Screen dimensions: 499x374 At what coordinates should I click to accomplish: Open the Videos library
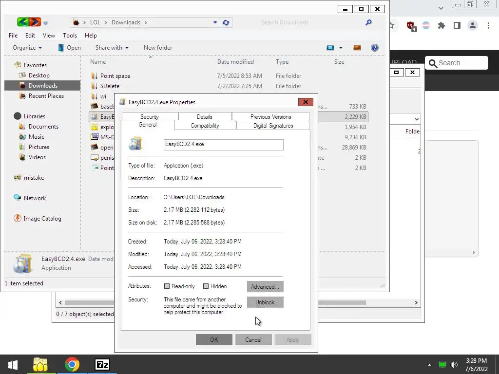pos(37,157)
